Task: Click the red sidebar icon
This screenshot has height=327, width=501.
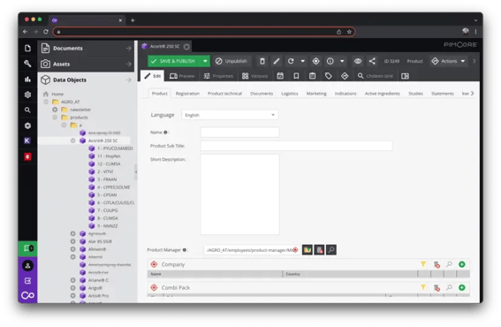Action: click(27, 156)
